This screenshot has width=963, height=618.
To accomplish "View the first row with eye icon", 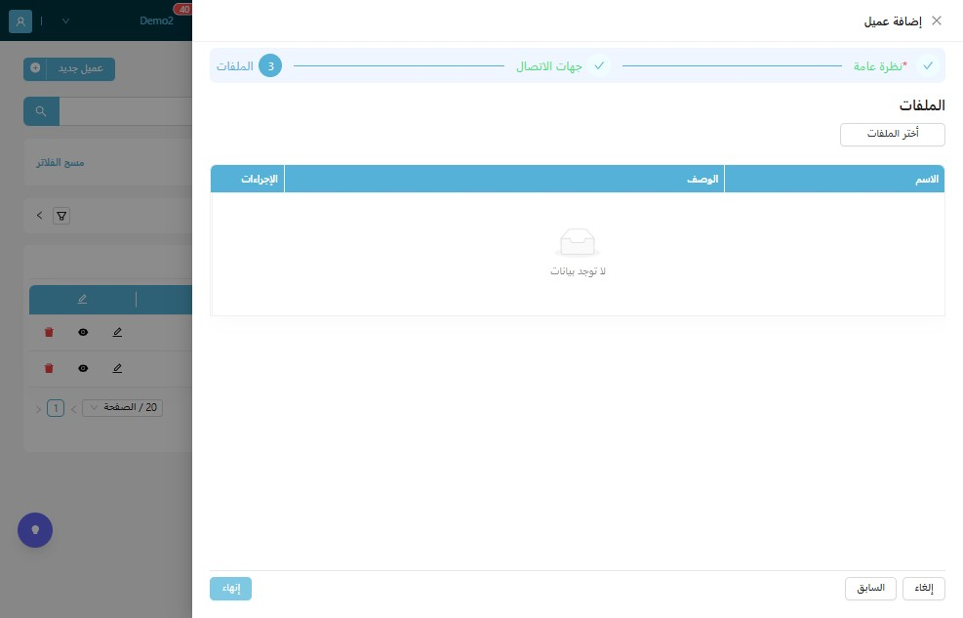I will click(83, 332).
